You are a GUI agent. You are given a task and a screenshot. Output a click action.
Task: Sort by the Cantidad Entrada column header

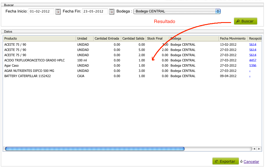(107, 38)
